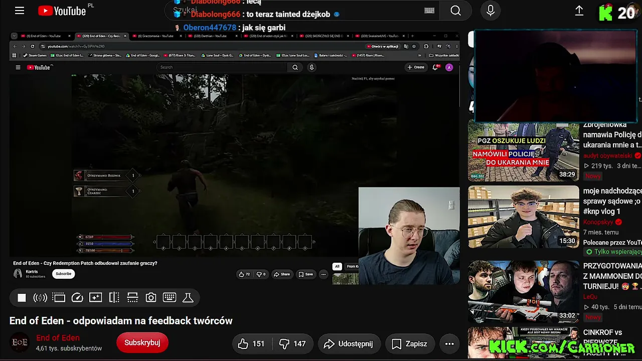Bookmark the page with the star icon
This screenshot has height=361, width=642.
[x=413, y=46]
